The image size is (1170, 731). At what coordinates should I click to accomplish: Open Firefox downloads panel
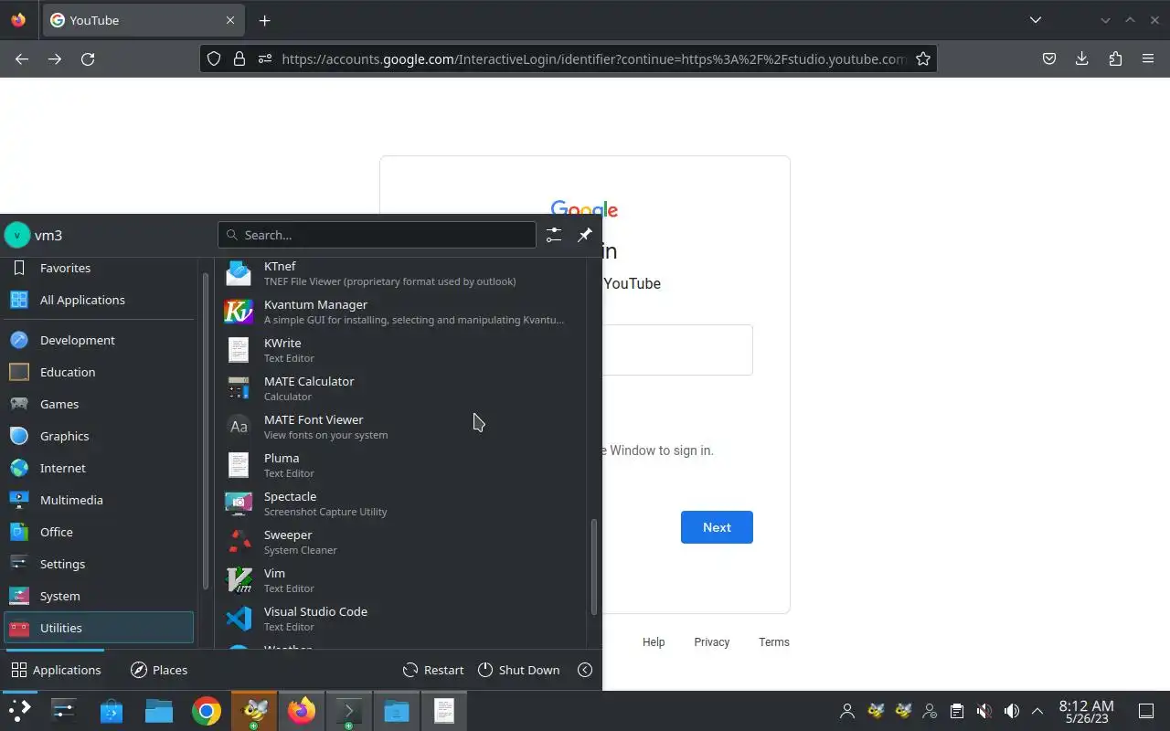pos(1082,58)
